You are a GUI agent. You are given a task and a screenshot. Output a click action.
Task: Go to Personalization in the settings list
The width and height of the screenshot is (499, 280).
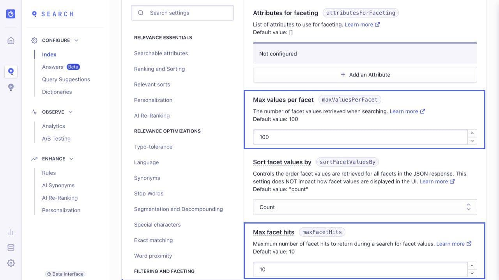click(153, 100)
